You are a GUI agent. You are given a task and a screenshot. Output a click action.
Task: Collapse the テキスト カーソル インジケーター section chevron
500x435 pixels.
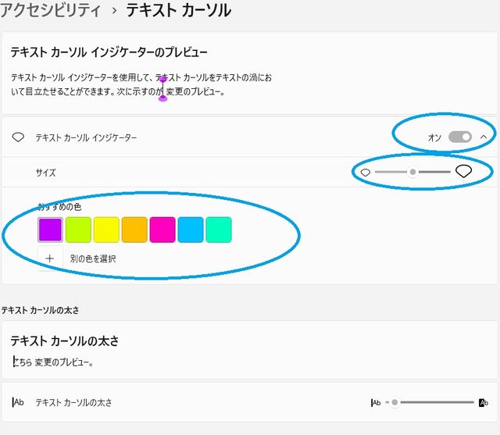483,137
